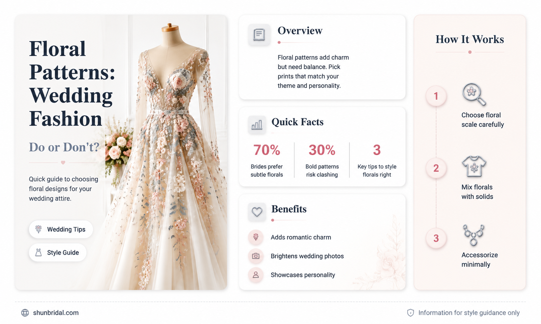Click the step 2 number circle
This screenshot has height=324, width=541.
pyautogui.click(x=436, y=168)
